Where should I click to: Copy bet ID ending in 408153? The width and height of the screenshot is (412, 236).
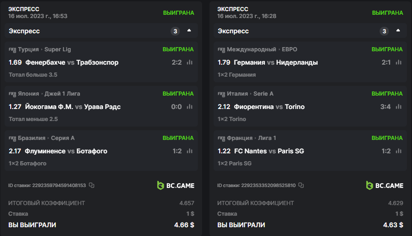click(x=92, y=186)
